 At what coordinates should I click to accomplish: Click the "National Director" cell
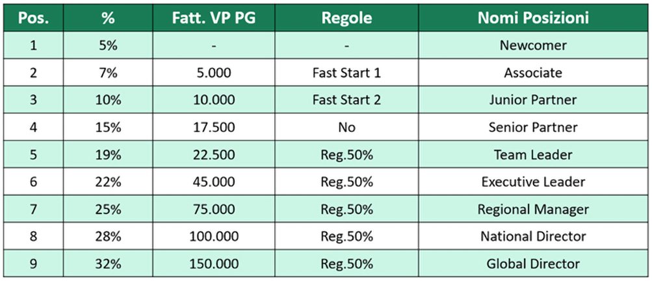(532, 236)
